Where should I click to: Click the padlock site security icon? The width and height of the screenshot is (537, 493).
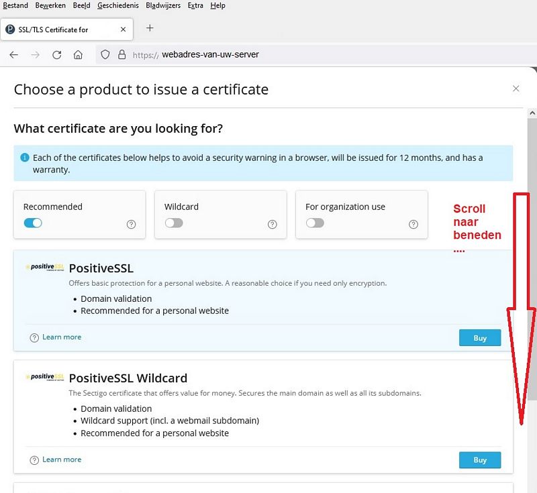122,54
